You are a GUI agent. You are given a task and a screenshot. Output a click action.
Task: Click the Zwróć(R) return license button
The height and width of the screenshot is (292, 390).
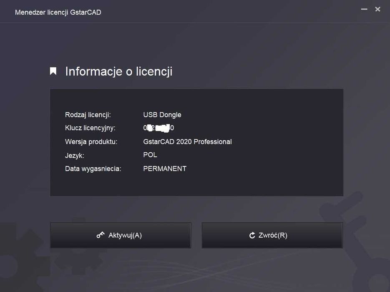pyautogui.click(x=272, y=235)
